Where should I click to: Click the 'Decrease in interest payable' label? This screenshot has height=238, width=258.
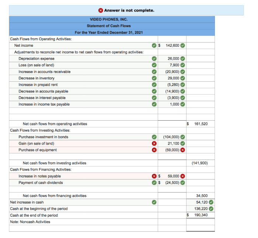[x=42, y=98]
